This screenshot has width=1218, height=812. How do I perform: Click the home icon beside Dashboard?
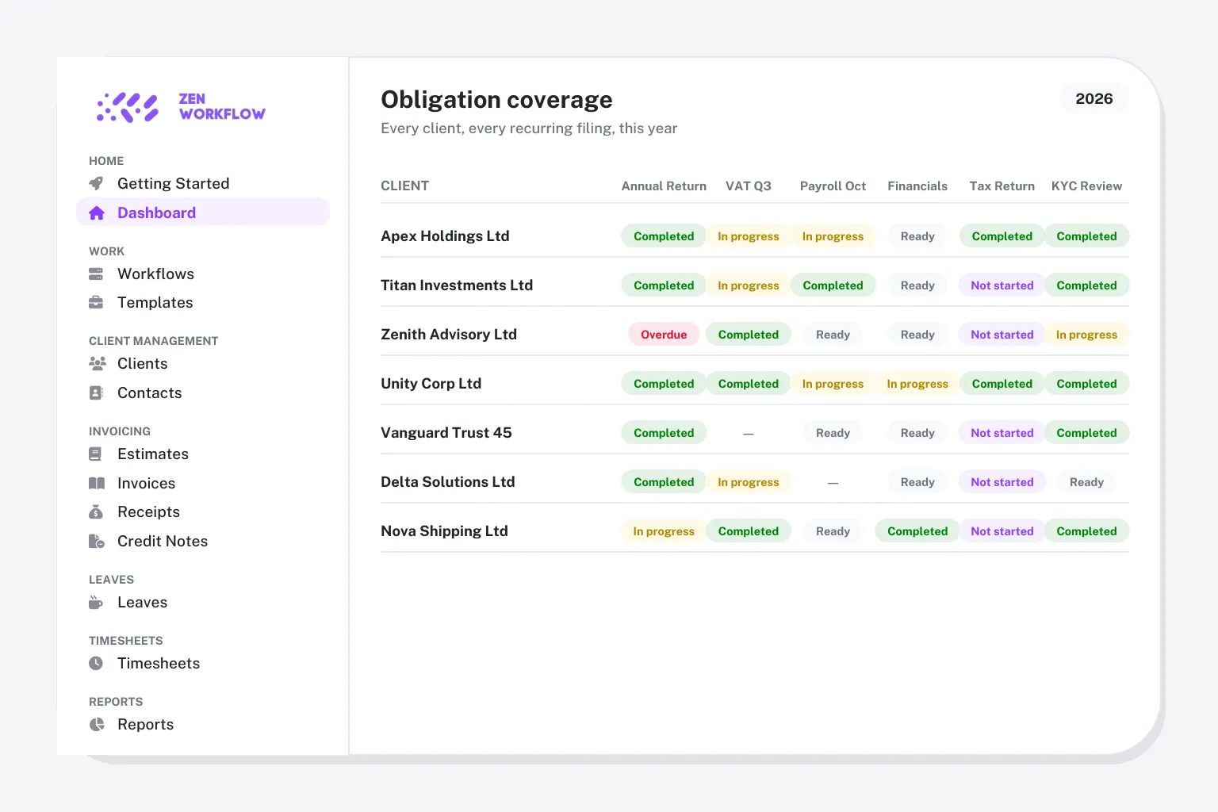pyautogui.click(x=96, y=213)
